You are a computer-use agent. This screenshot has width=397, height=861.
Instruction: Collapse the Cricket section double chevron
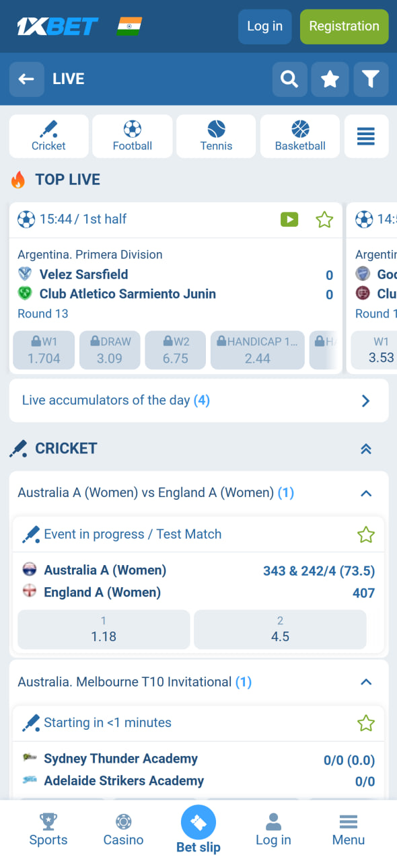[366, 449]
